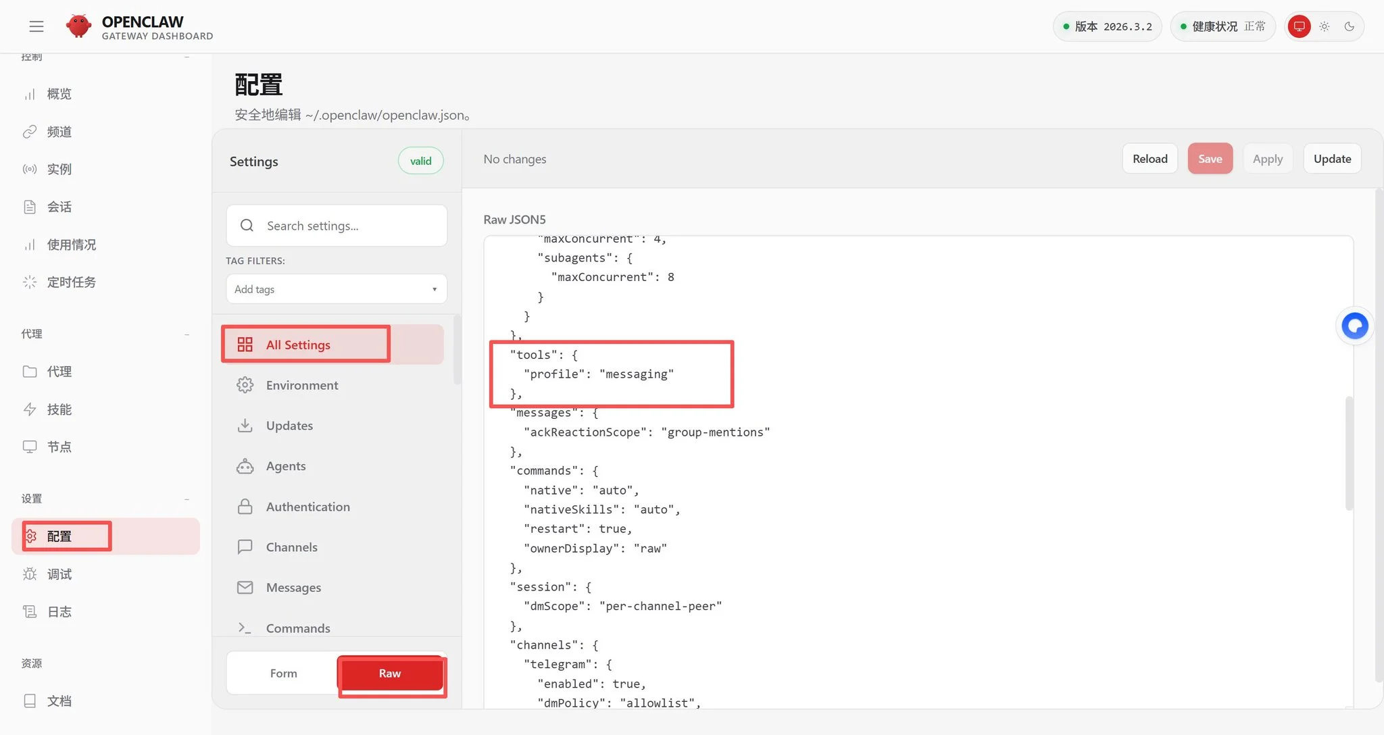
Task: Collapse the 设置 sidebar group
Action: (x=187, y=499)
